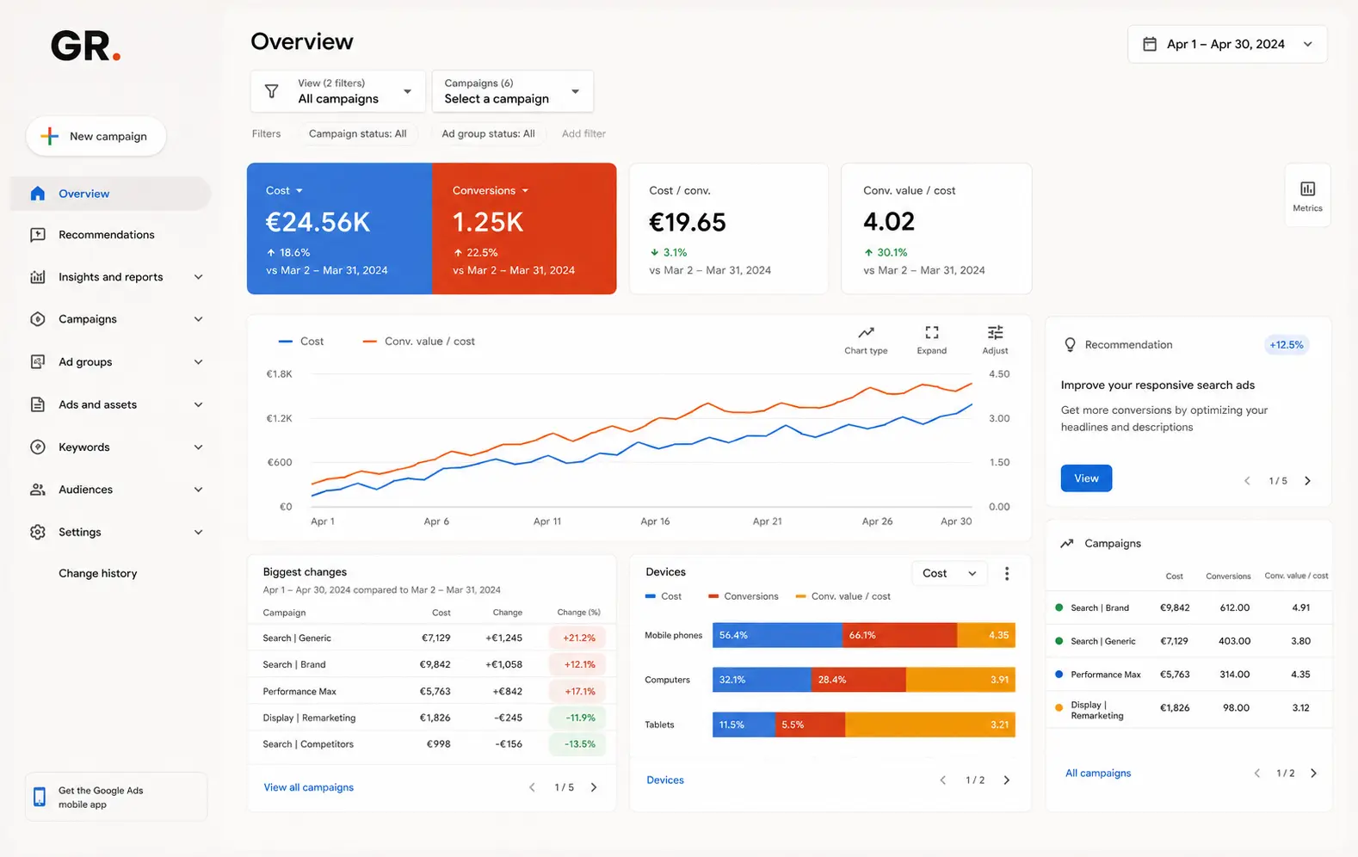Open the View All campaigns dropdown

tap(338, 91)
